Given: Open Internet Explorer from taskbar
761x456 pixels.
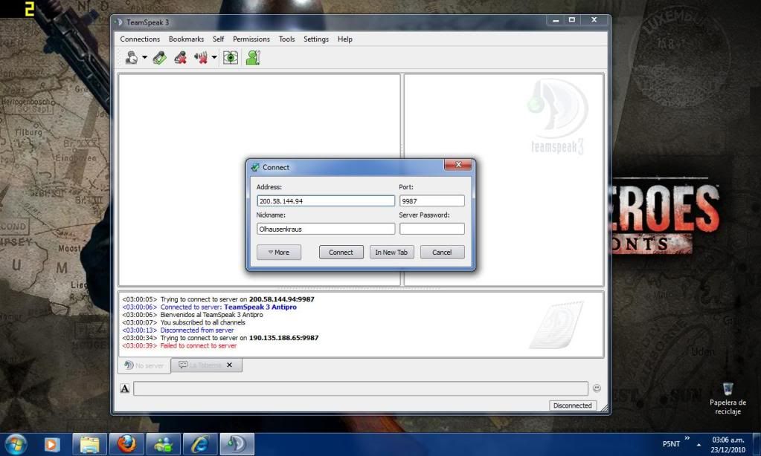Looking at the screenshot, I should tap(200, 444).
